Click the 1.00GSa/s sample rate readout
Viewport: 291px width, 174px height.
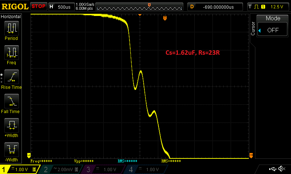pyautogui.click(x=85, y=4)
